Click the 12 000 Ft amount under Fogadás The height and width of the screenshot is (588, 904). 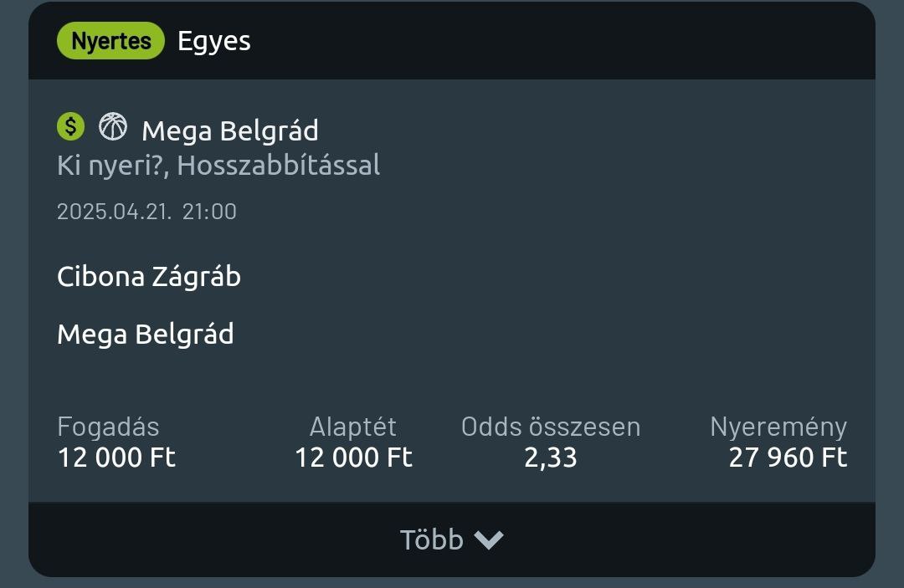click(116, 458)
